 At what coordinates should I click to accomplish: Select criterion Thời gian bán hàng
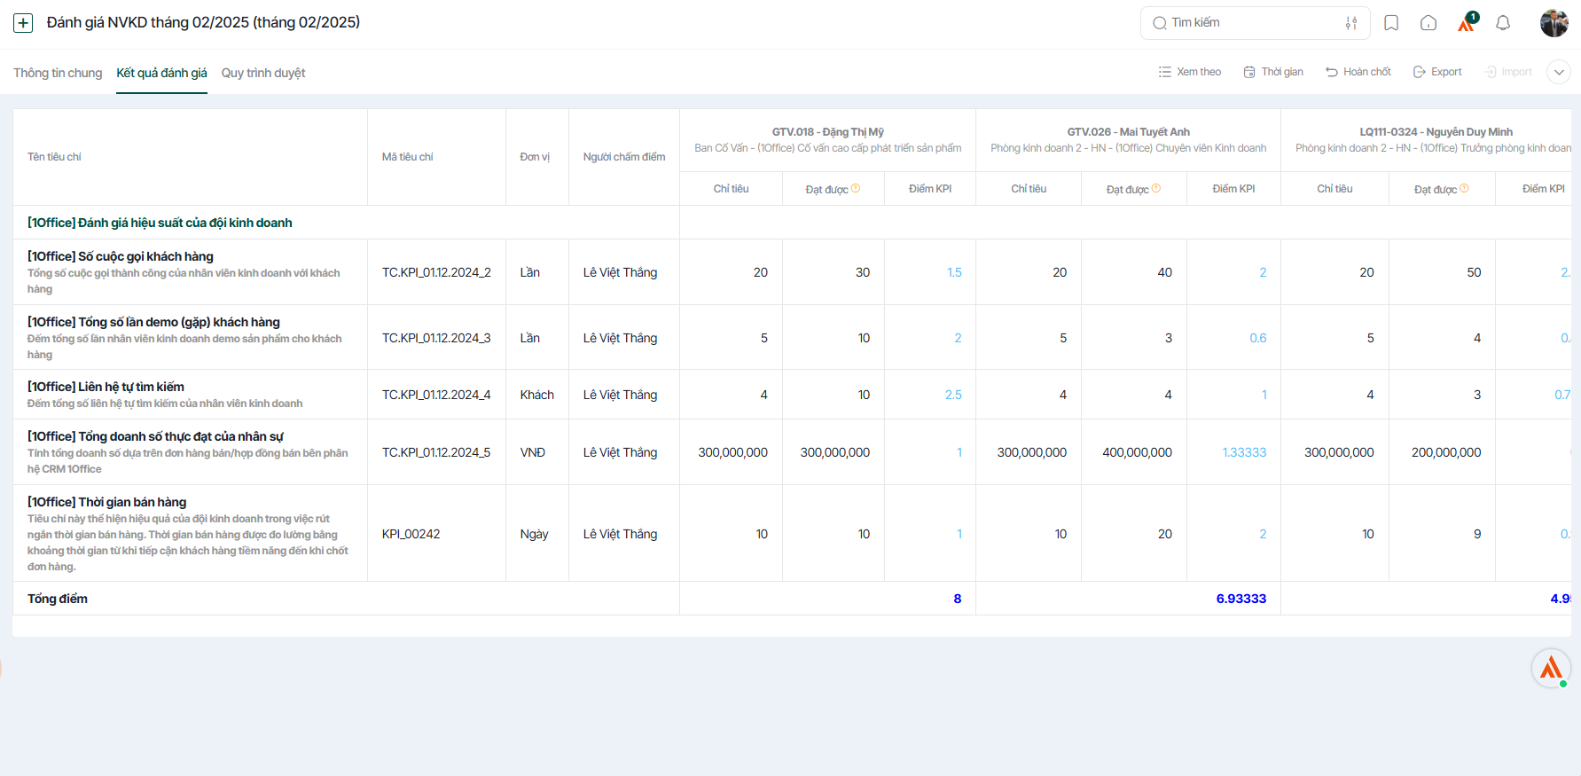pyautogui.click(x=106, y=502)
